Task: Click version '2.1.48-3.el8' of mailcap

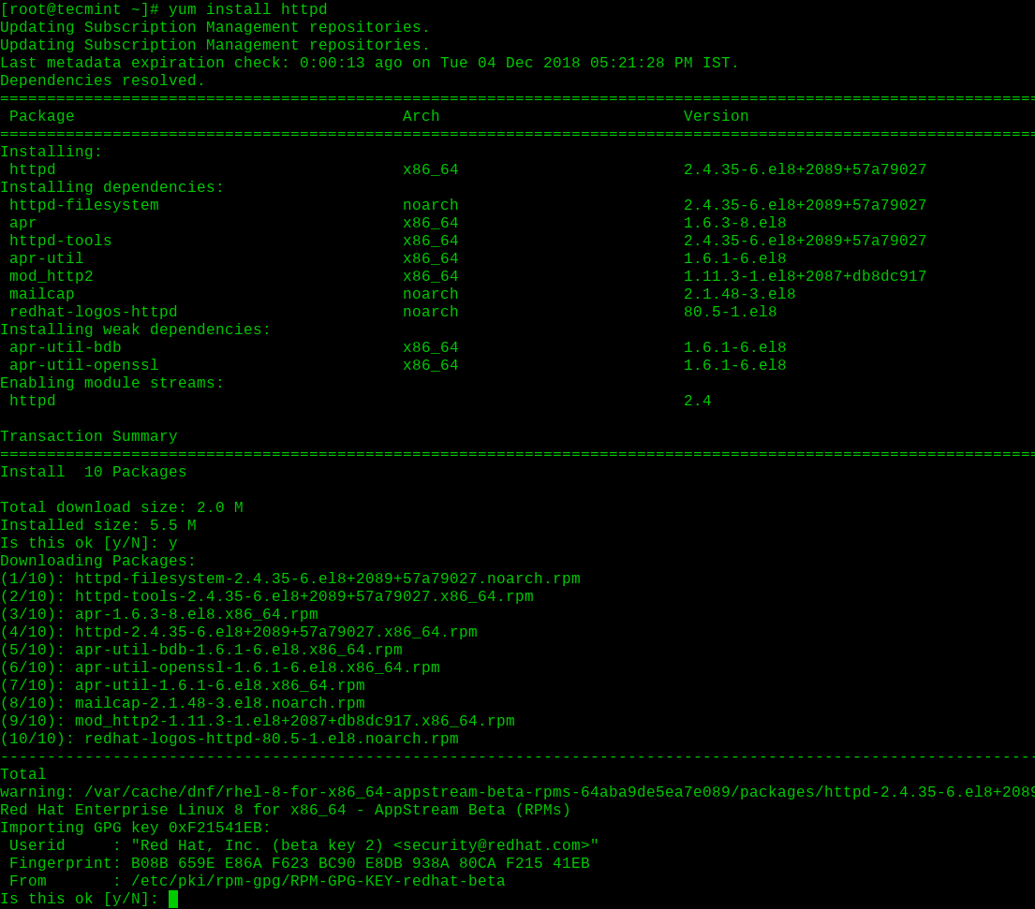Action: [740, 294]
